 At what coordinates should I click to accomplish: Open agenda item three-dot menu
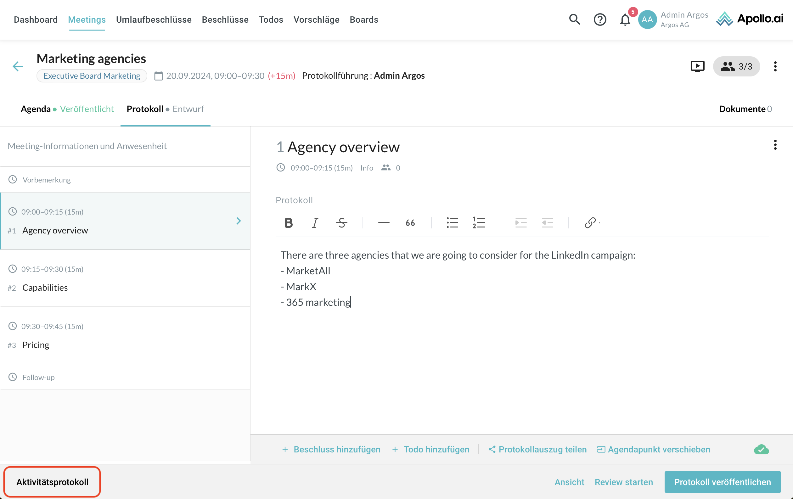click(x=775, y=145)
